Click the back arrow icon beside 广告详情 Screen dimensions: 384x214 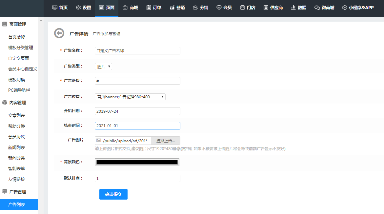click(x=59, y=33)
